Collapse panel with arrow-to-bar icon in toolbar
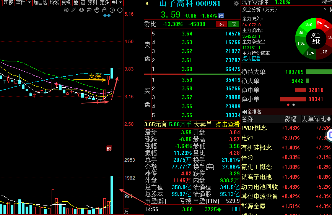The image size is (332, 215). coord(114,2)
